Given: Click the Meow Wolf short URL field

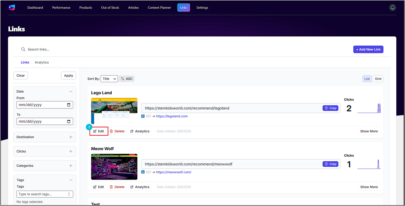Looking at the screenshot, I should click(240, 164).
